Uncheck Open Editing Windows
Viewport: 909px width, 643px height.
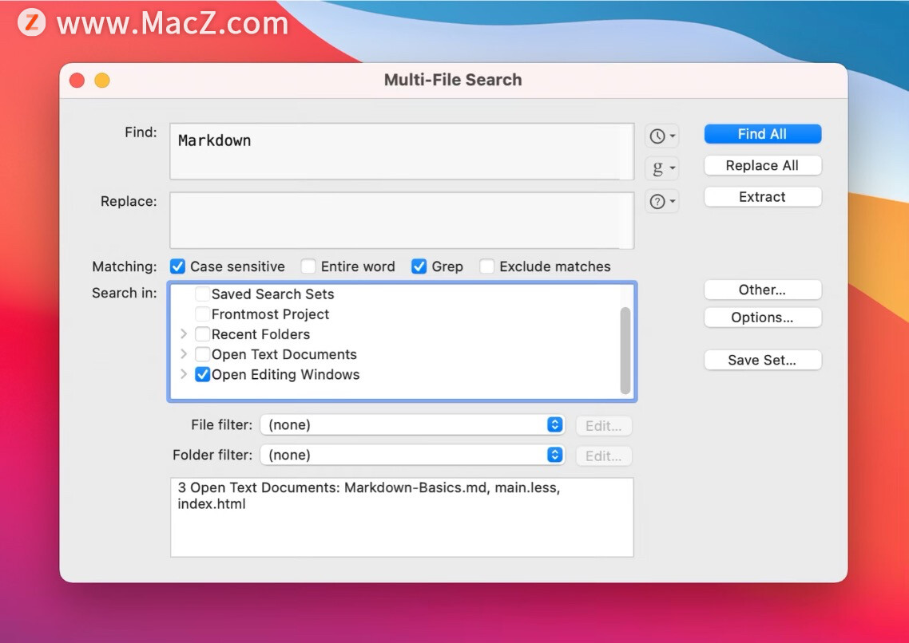tap(202, 374)
